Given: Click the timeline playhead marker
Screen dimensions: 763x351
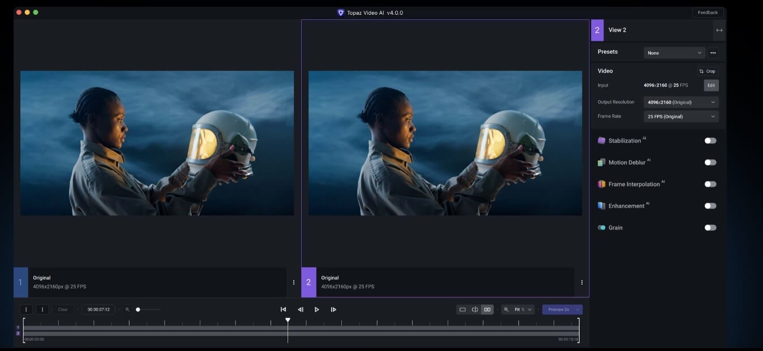Looking at the screenshot, I should coord(288,320).
